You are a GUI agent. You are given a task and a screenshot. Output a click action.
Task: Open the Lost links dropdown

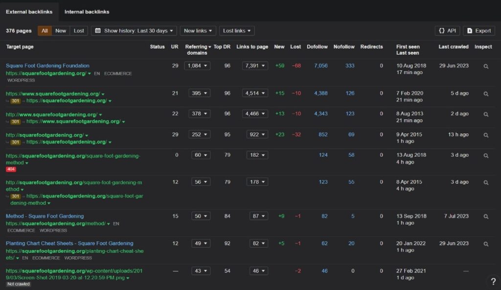point(237,31)
